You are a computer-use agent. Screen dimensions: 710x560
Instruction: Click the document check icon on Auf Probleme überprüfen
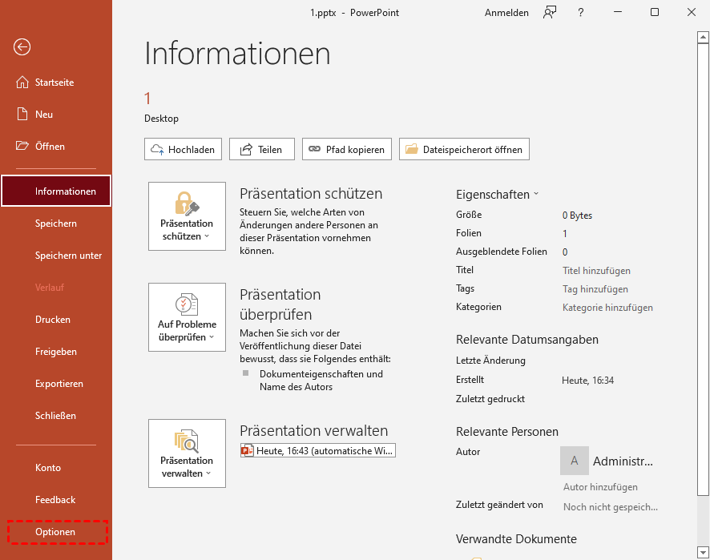(187, 304)
